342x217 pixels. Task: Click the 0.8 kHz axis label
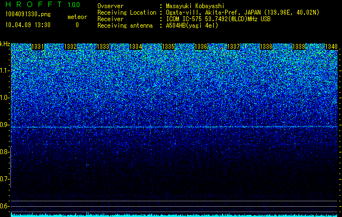pyautogui.click(x=4, y=152)
